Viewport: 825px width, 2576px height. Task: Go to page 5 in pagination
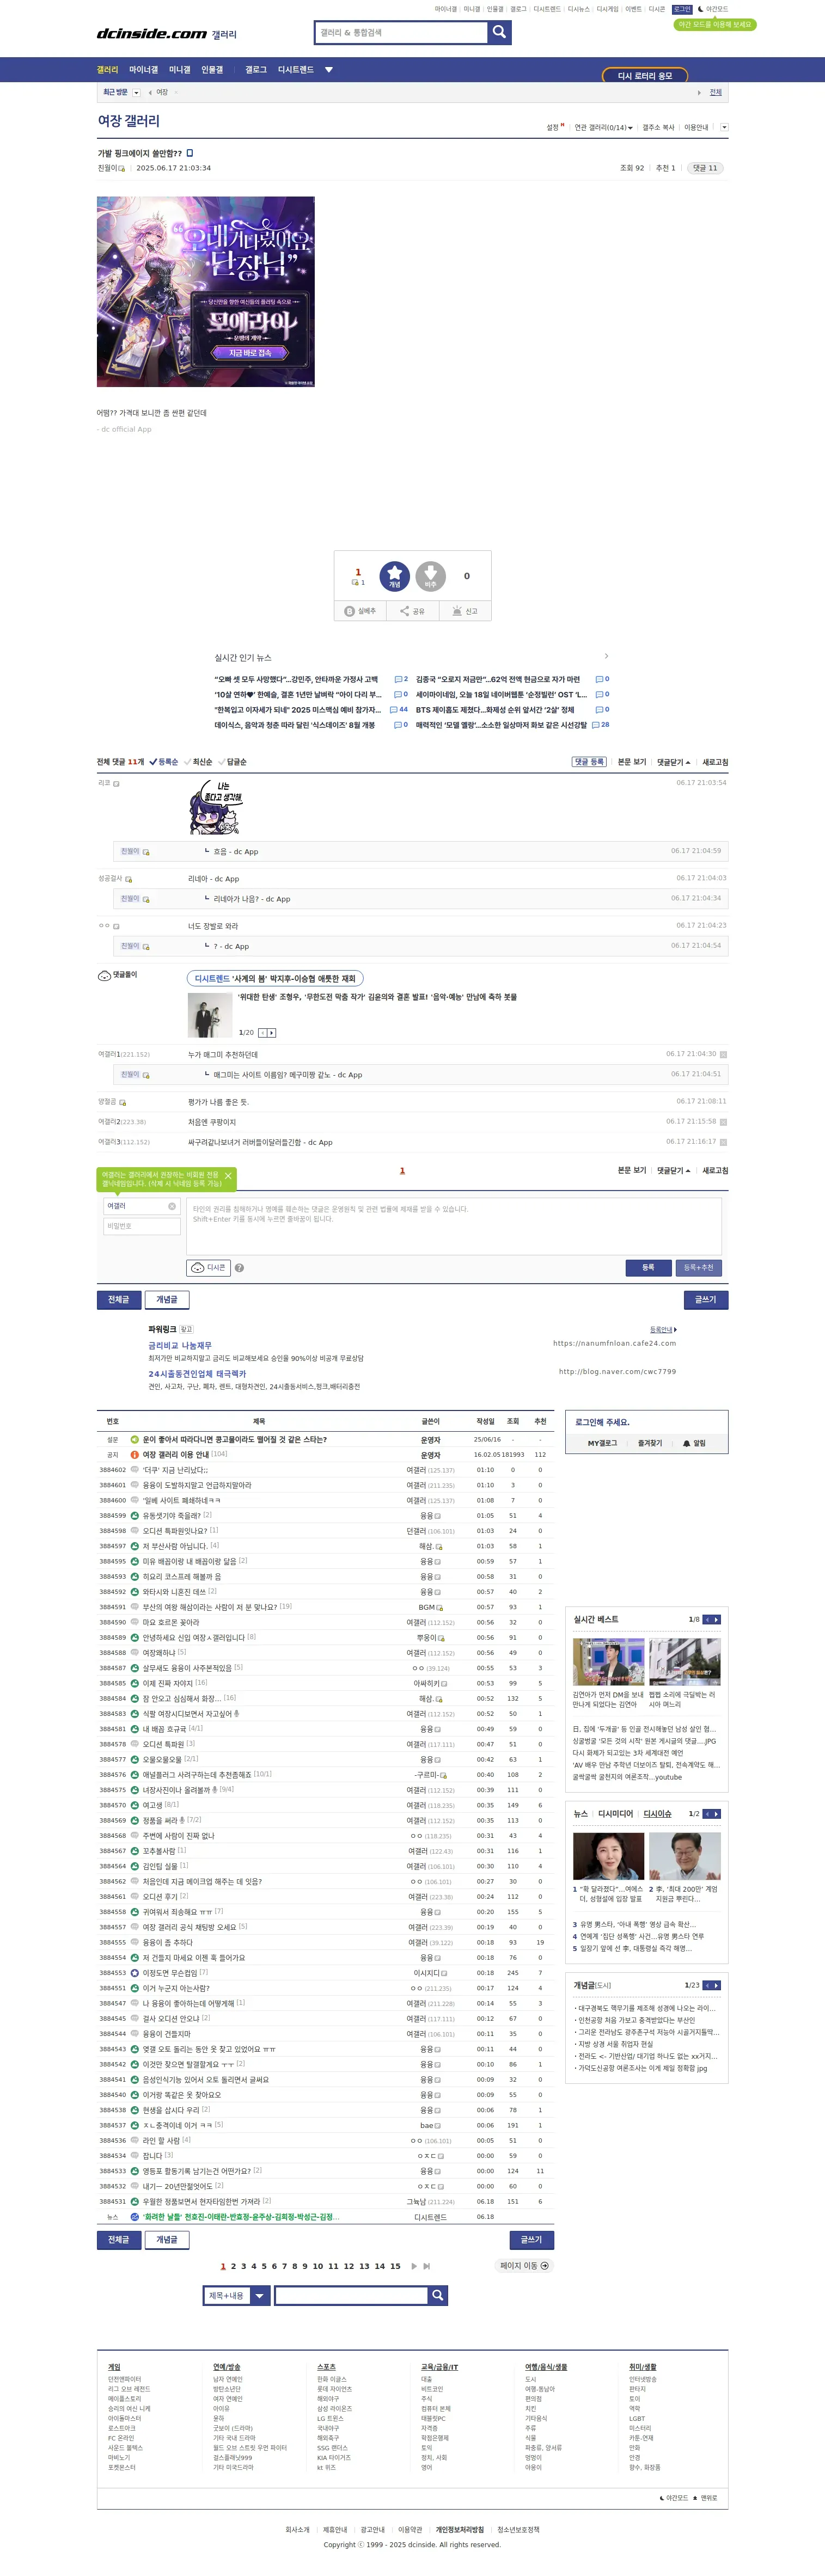tap(264, 2266)
